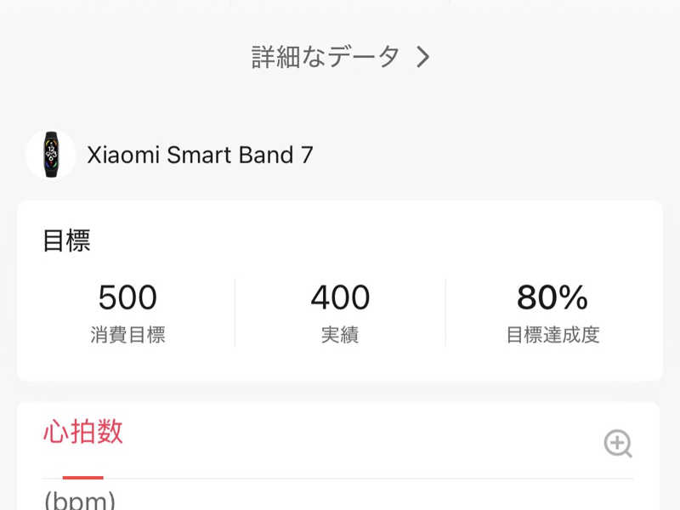Tap the 400 actual burned value

tap(340, 298)
